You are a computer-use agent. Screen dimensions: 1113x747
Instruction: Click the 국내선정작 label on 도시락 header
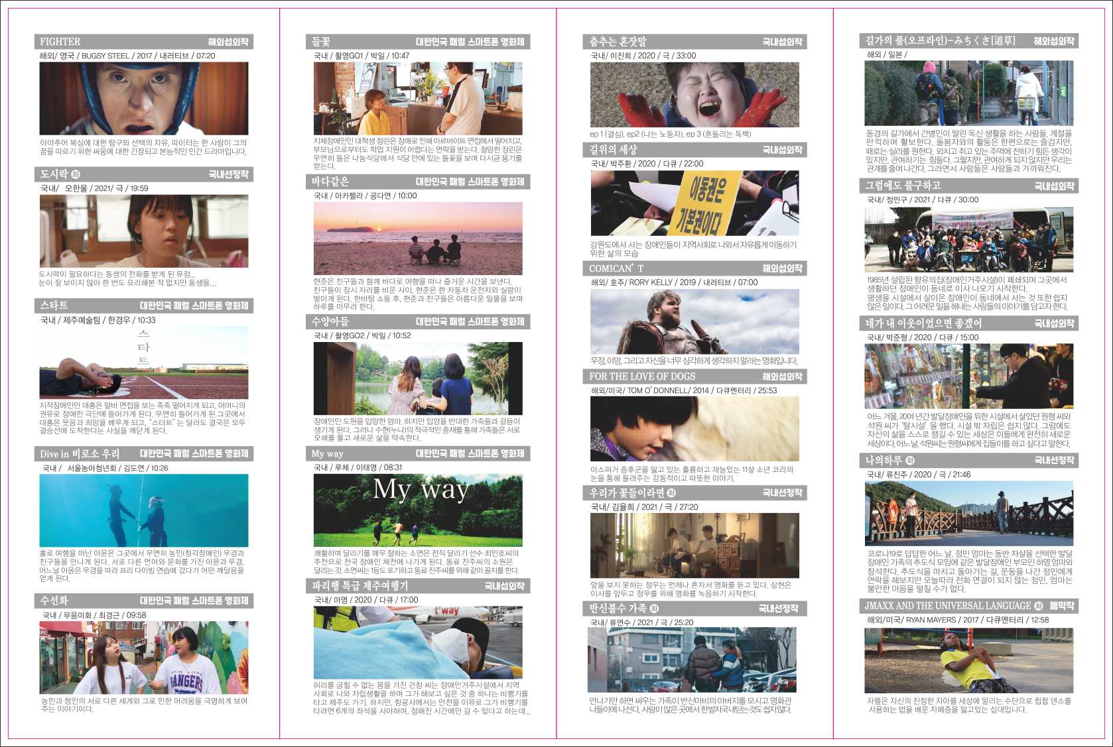(x=228, y=174)
